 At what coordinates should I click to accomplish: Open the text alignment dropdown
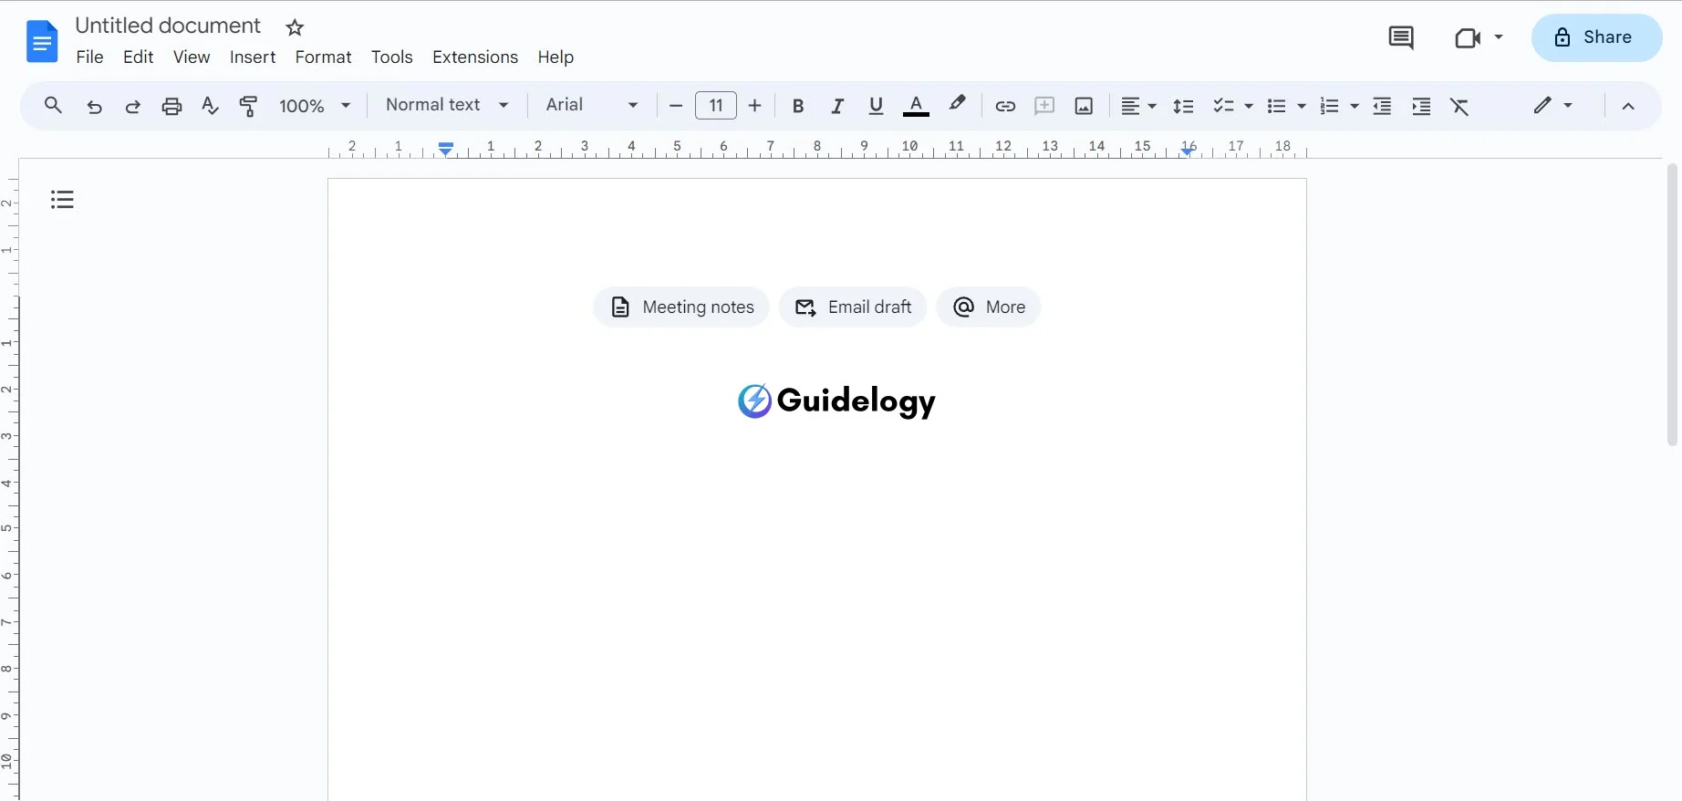pos(1138,106)
